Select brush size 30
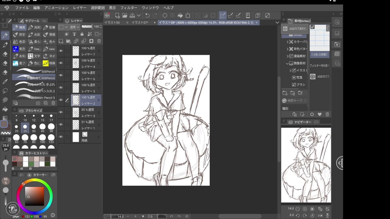 coord(34,128)
